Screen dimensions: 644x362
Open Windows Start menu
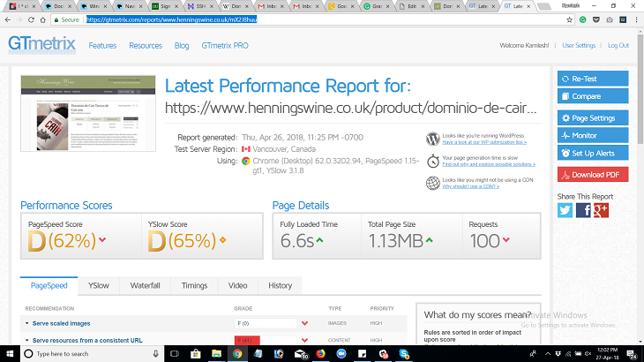click(x=10, y=353)
